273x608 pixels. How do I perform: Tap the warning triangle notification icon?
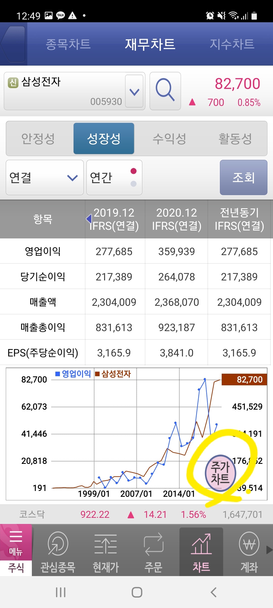click(x=73, y=15)
